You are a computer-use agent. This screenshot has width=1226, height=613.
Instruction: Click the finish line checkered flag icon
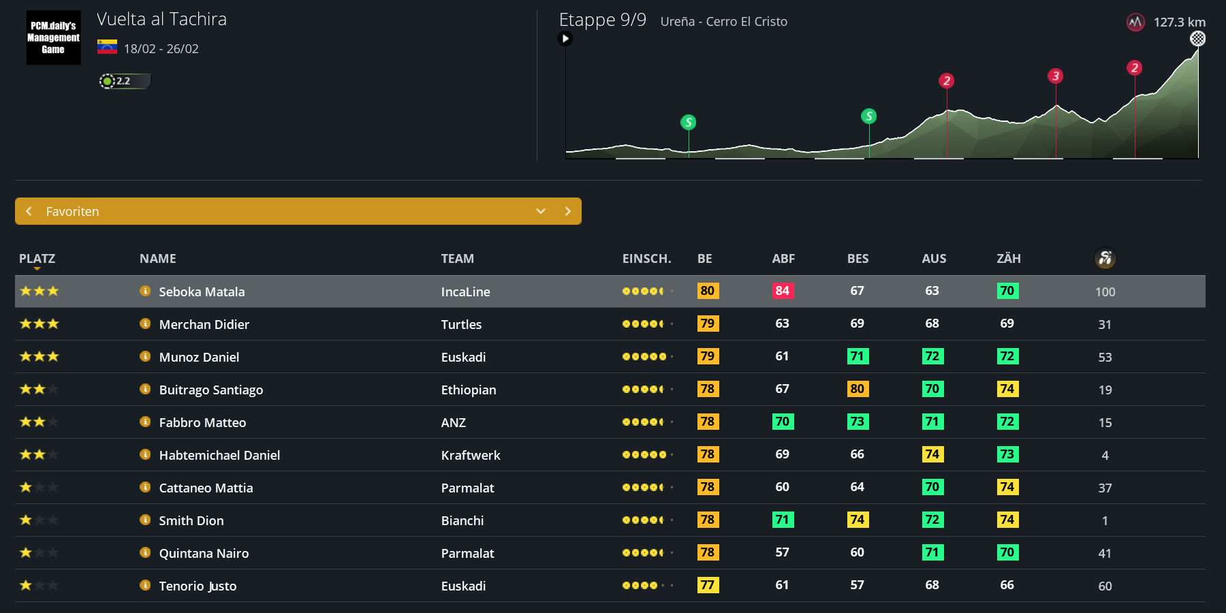click(1197, 39)
